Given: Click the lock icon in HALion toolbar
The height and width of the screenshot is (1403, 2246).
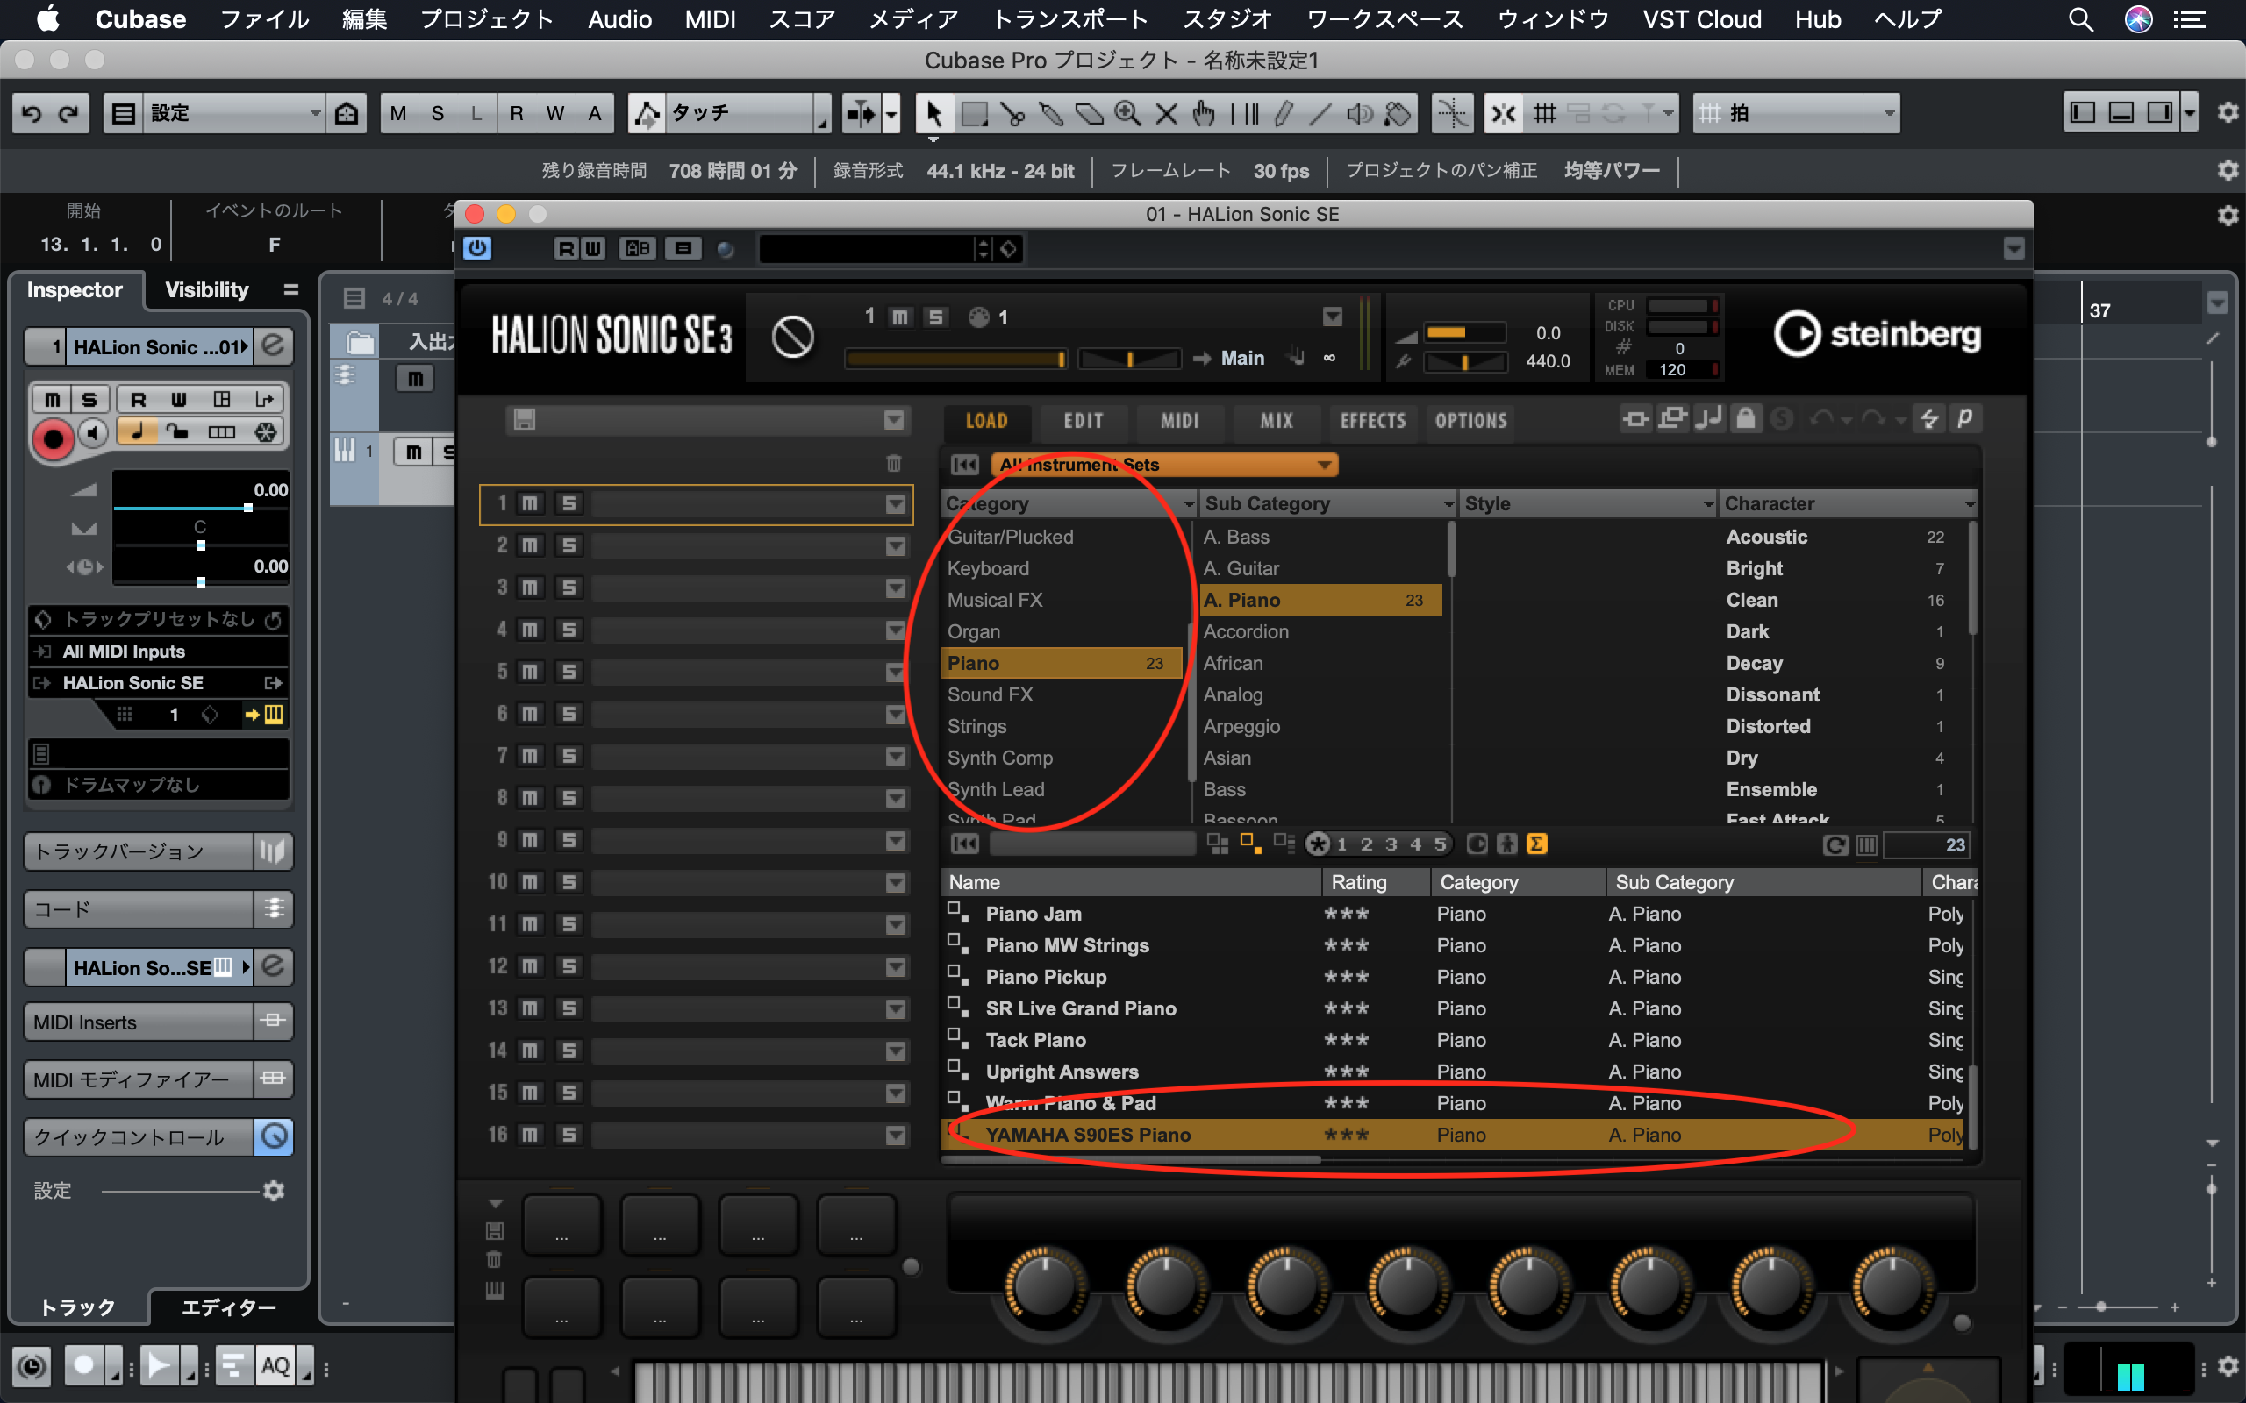Looking at the screenshot, I should point(1746,418).
